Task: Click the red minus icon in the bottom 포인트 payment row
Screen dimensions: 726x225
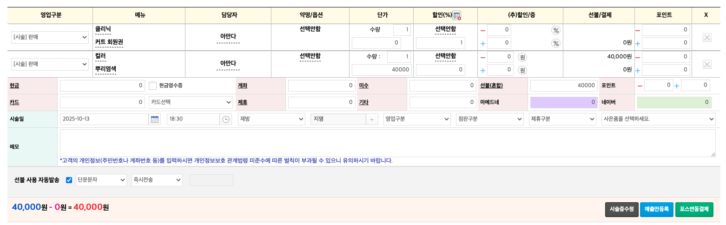Action: click(640, 86)
